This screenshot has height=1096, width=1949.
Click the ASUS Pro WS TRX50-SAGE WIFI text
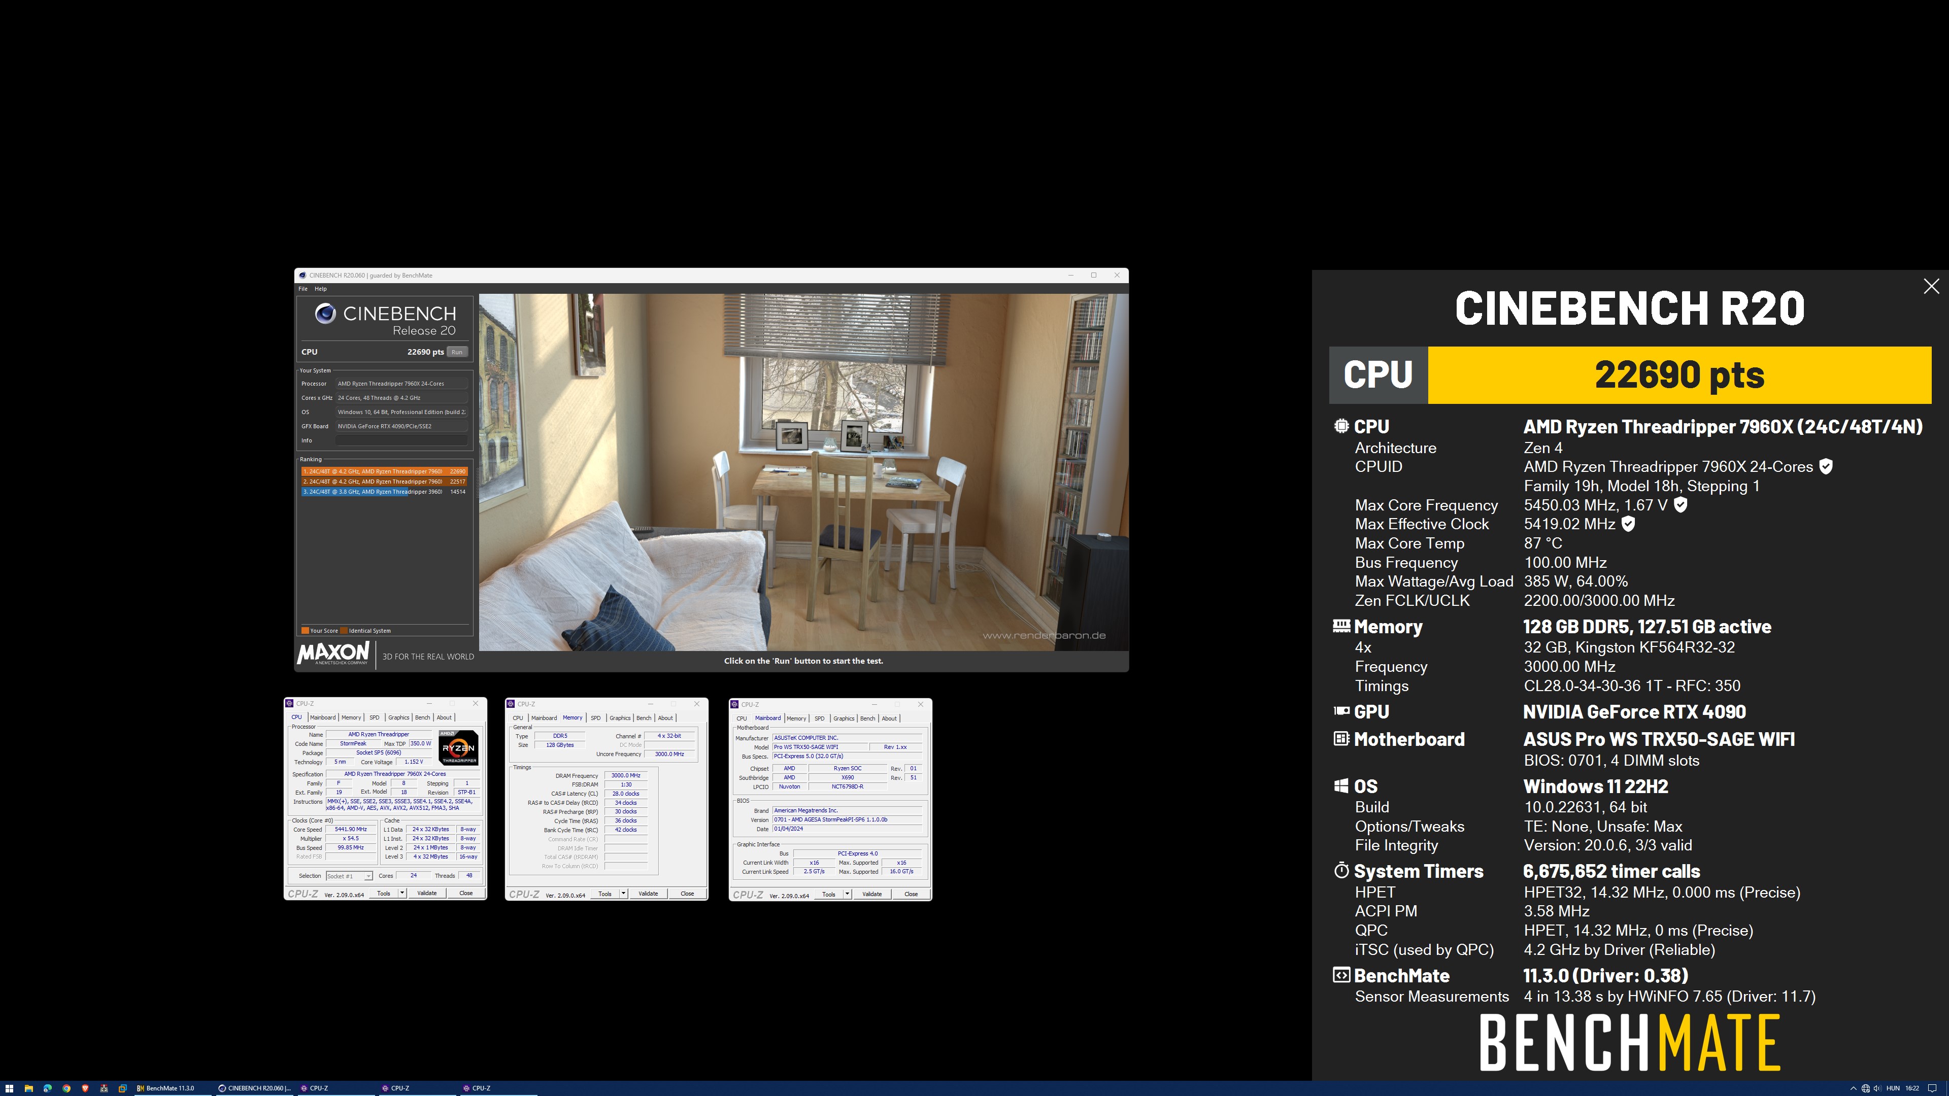point(1659,739)
